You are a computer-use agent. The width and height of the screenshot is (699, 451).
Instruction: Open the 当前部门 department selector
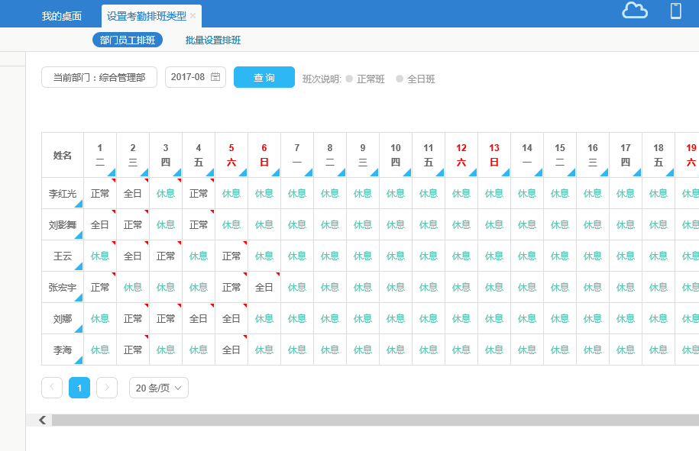[x=99, y=77]
